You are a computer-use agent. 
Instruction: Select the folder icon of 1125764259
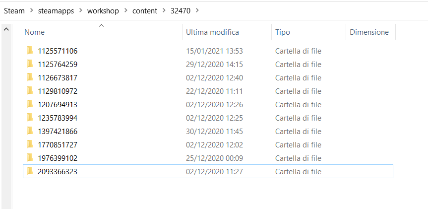(30, 64)
